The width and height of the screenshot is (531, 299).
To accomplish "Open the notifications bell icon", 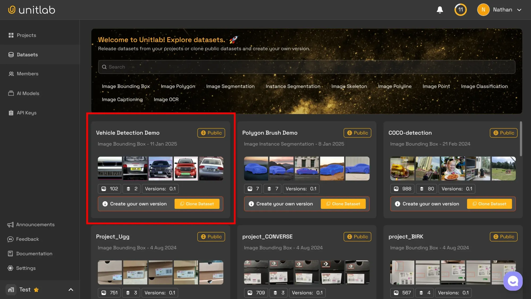I will 440,10.
